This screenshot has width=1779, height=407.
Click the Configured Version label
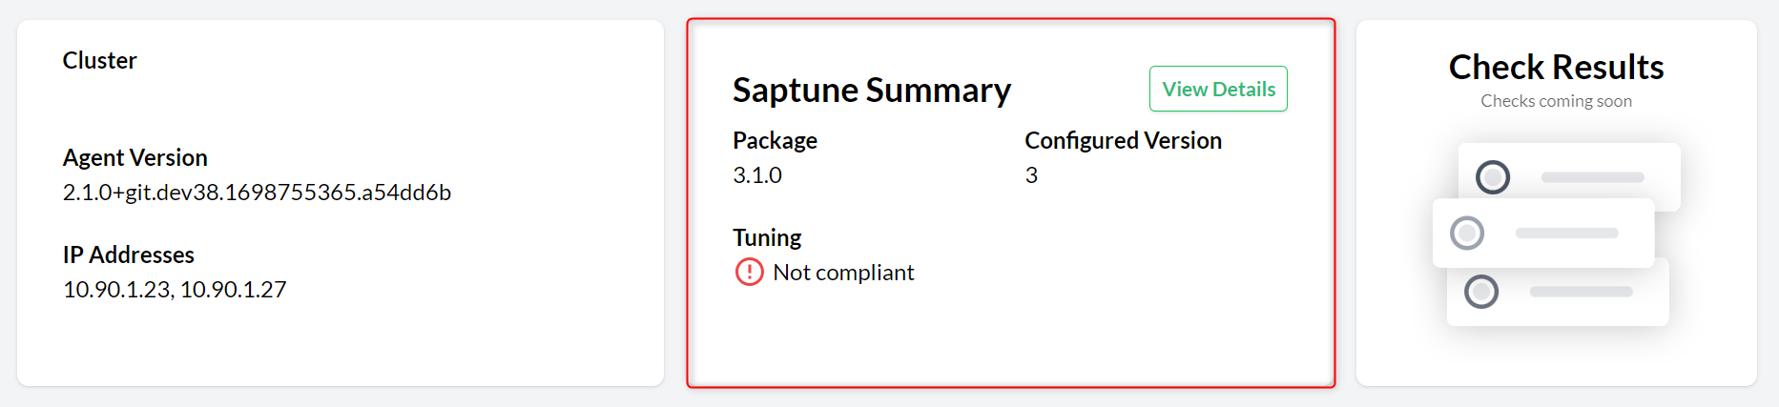pos(1123,140)
